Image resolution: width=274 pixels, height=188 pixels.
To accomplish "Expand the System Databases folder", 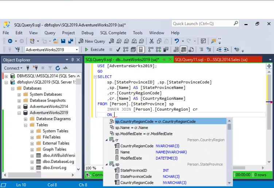I will click(19, 95).
